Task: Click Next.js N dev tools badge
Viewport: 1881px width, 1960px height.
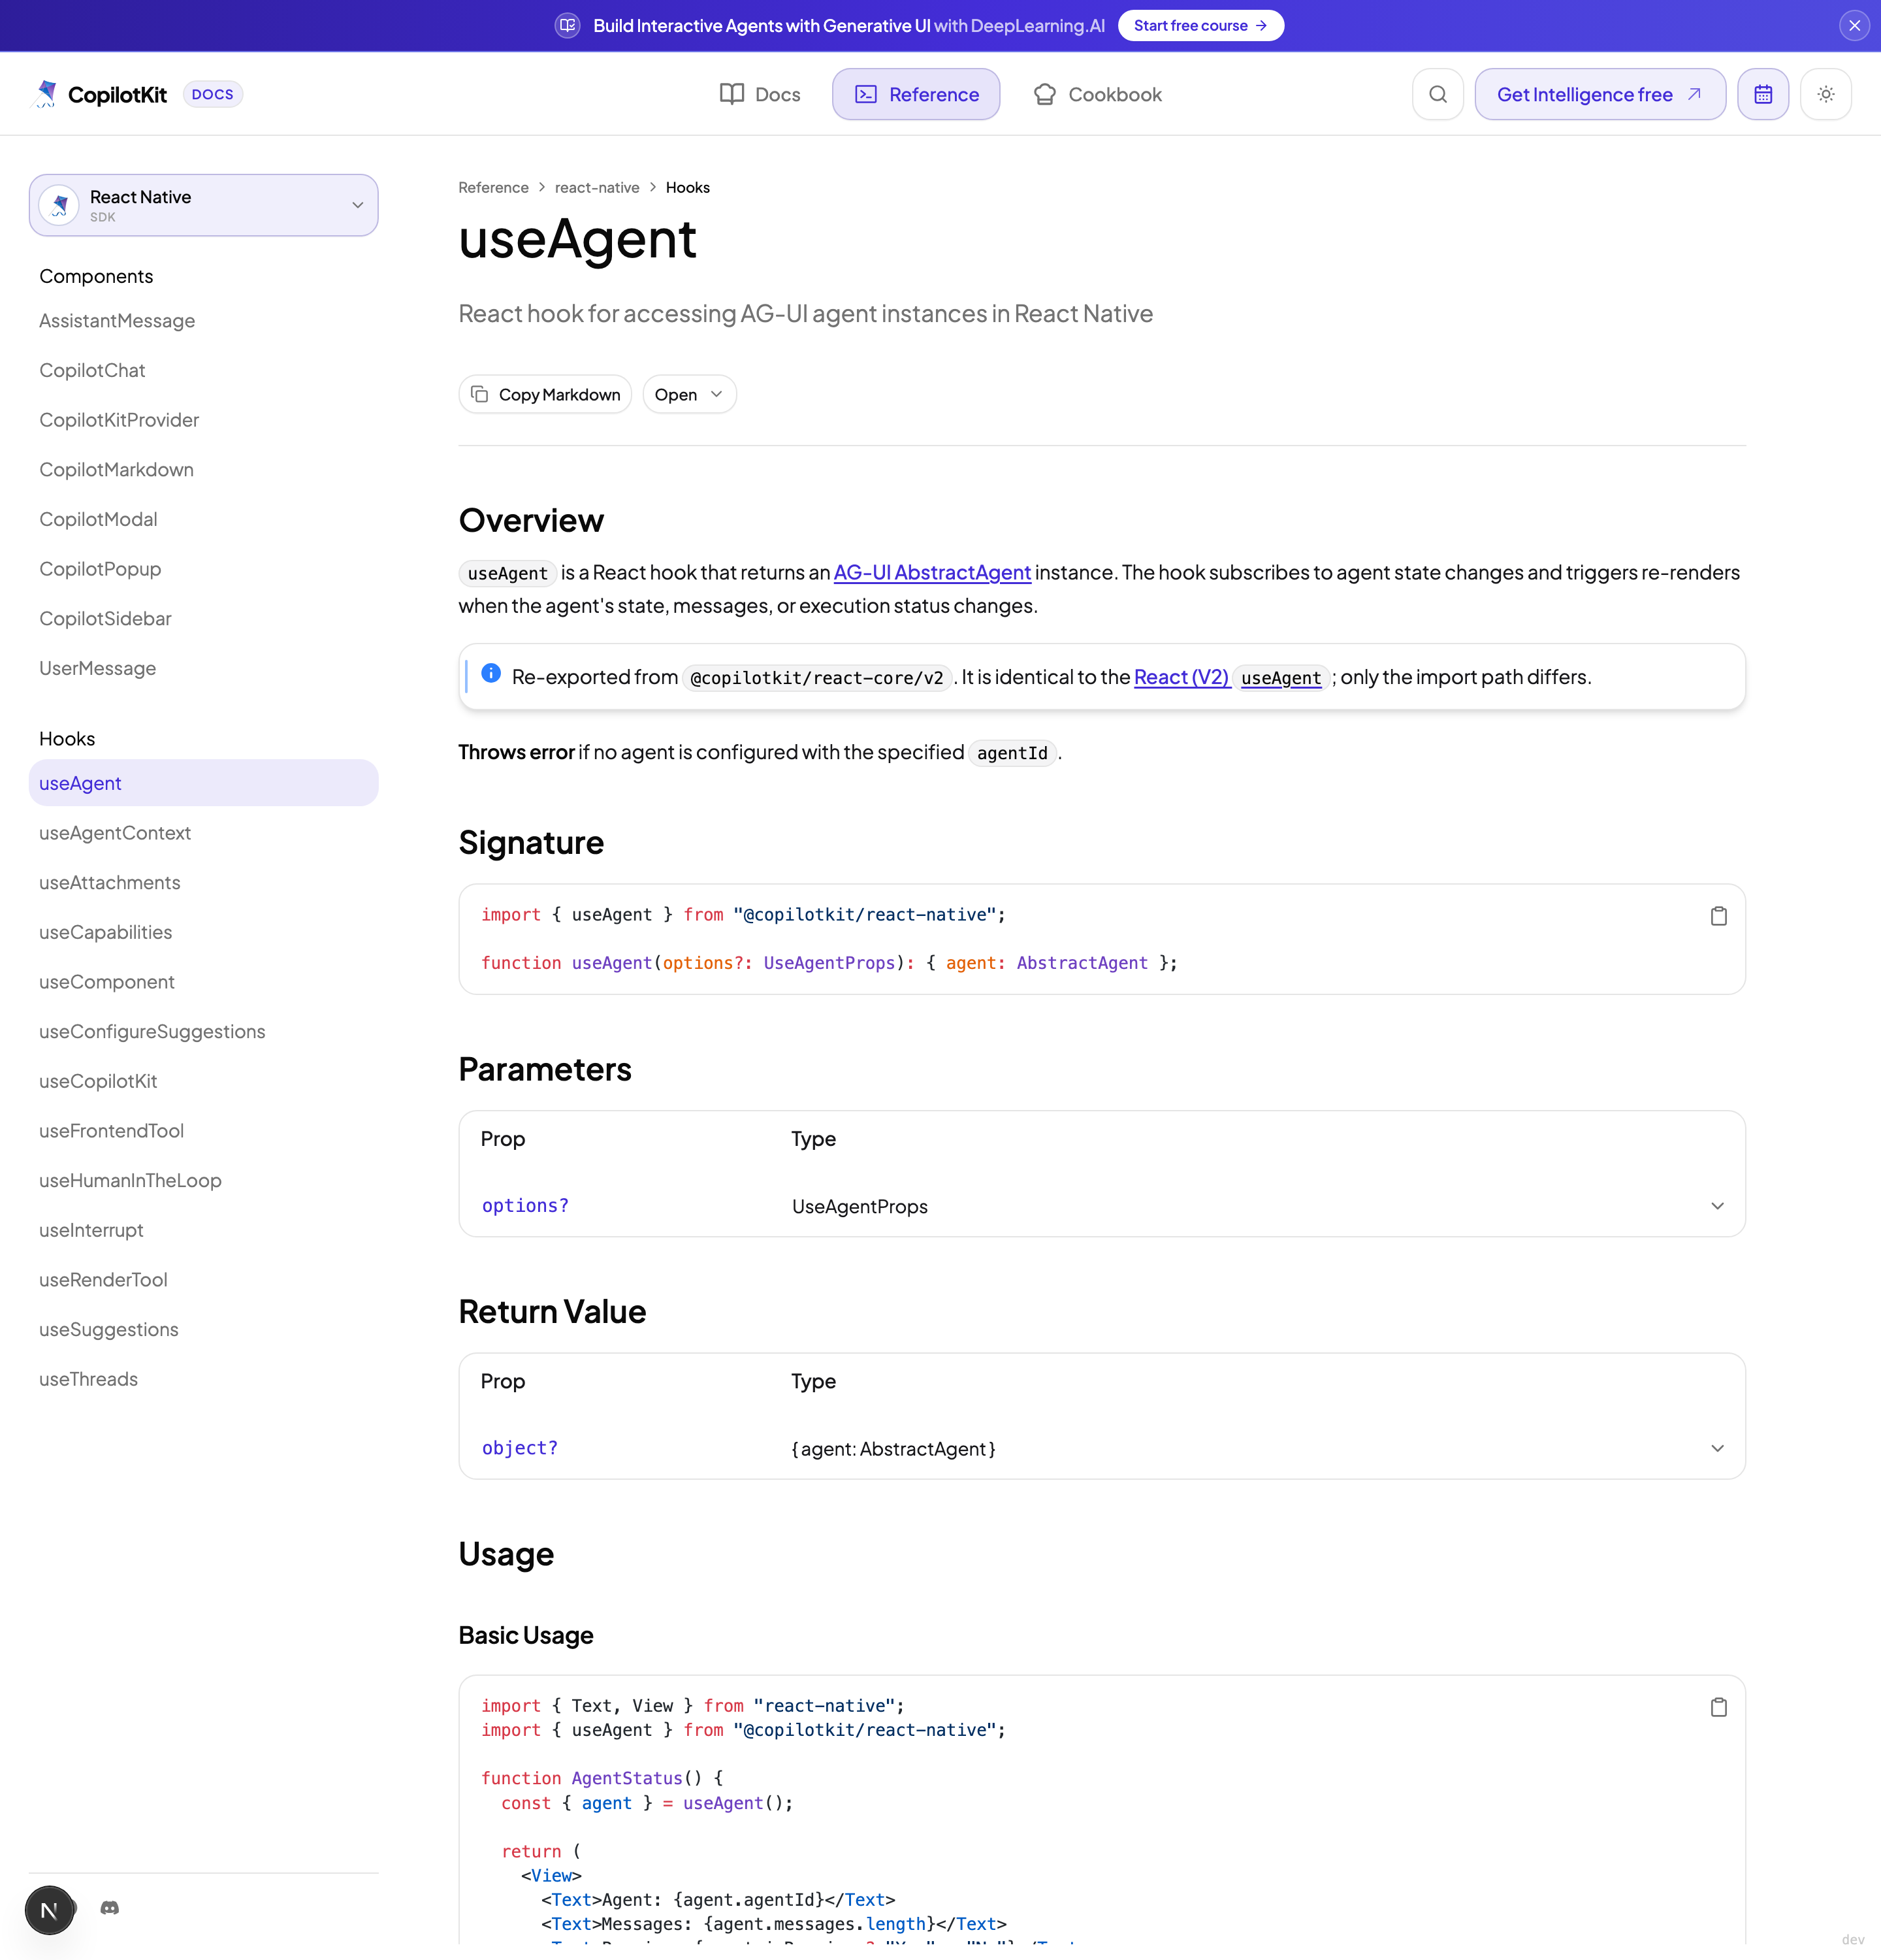Action: point(49,1911)
